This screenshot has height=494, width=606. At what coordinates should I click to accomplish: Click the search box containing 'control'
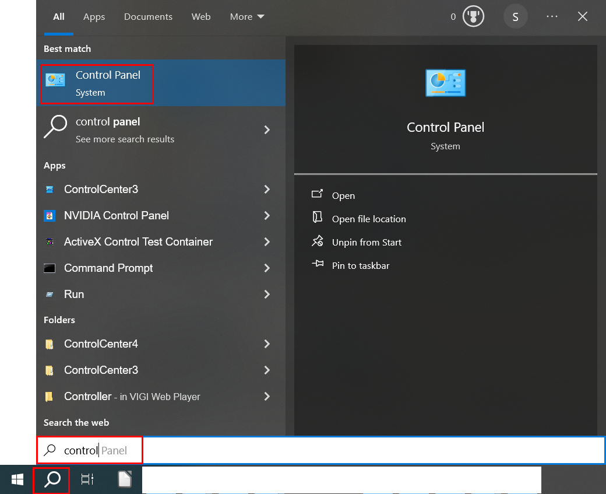[x=321, y=450]
